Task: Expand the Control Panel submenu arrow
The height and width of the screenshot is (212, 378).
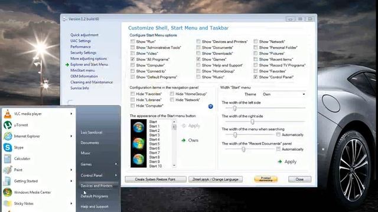Action: (116, 175)
